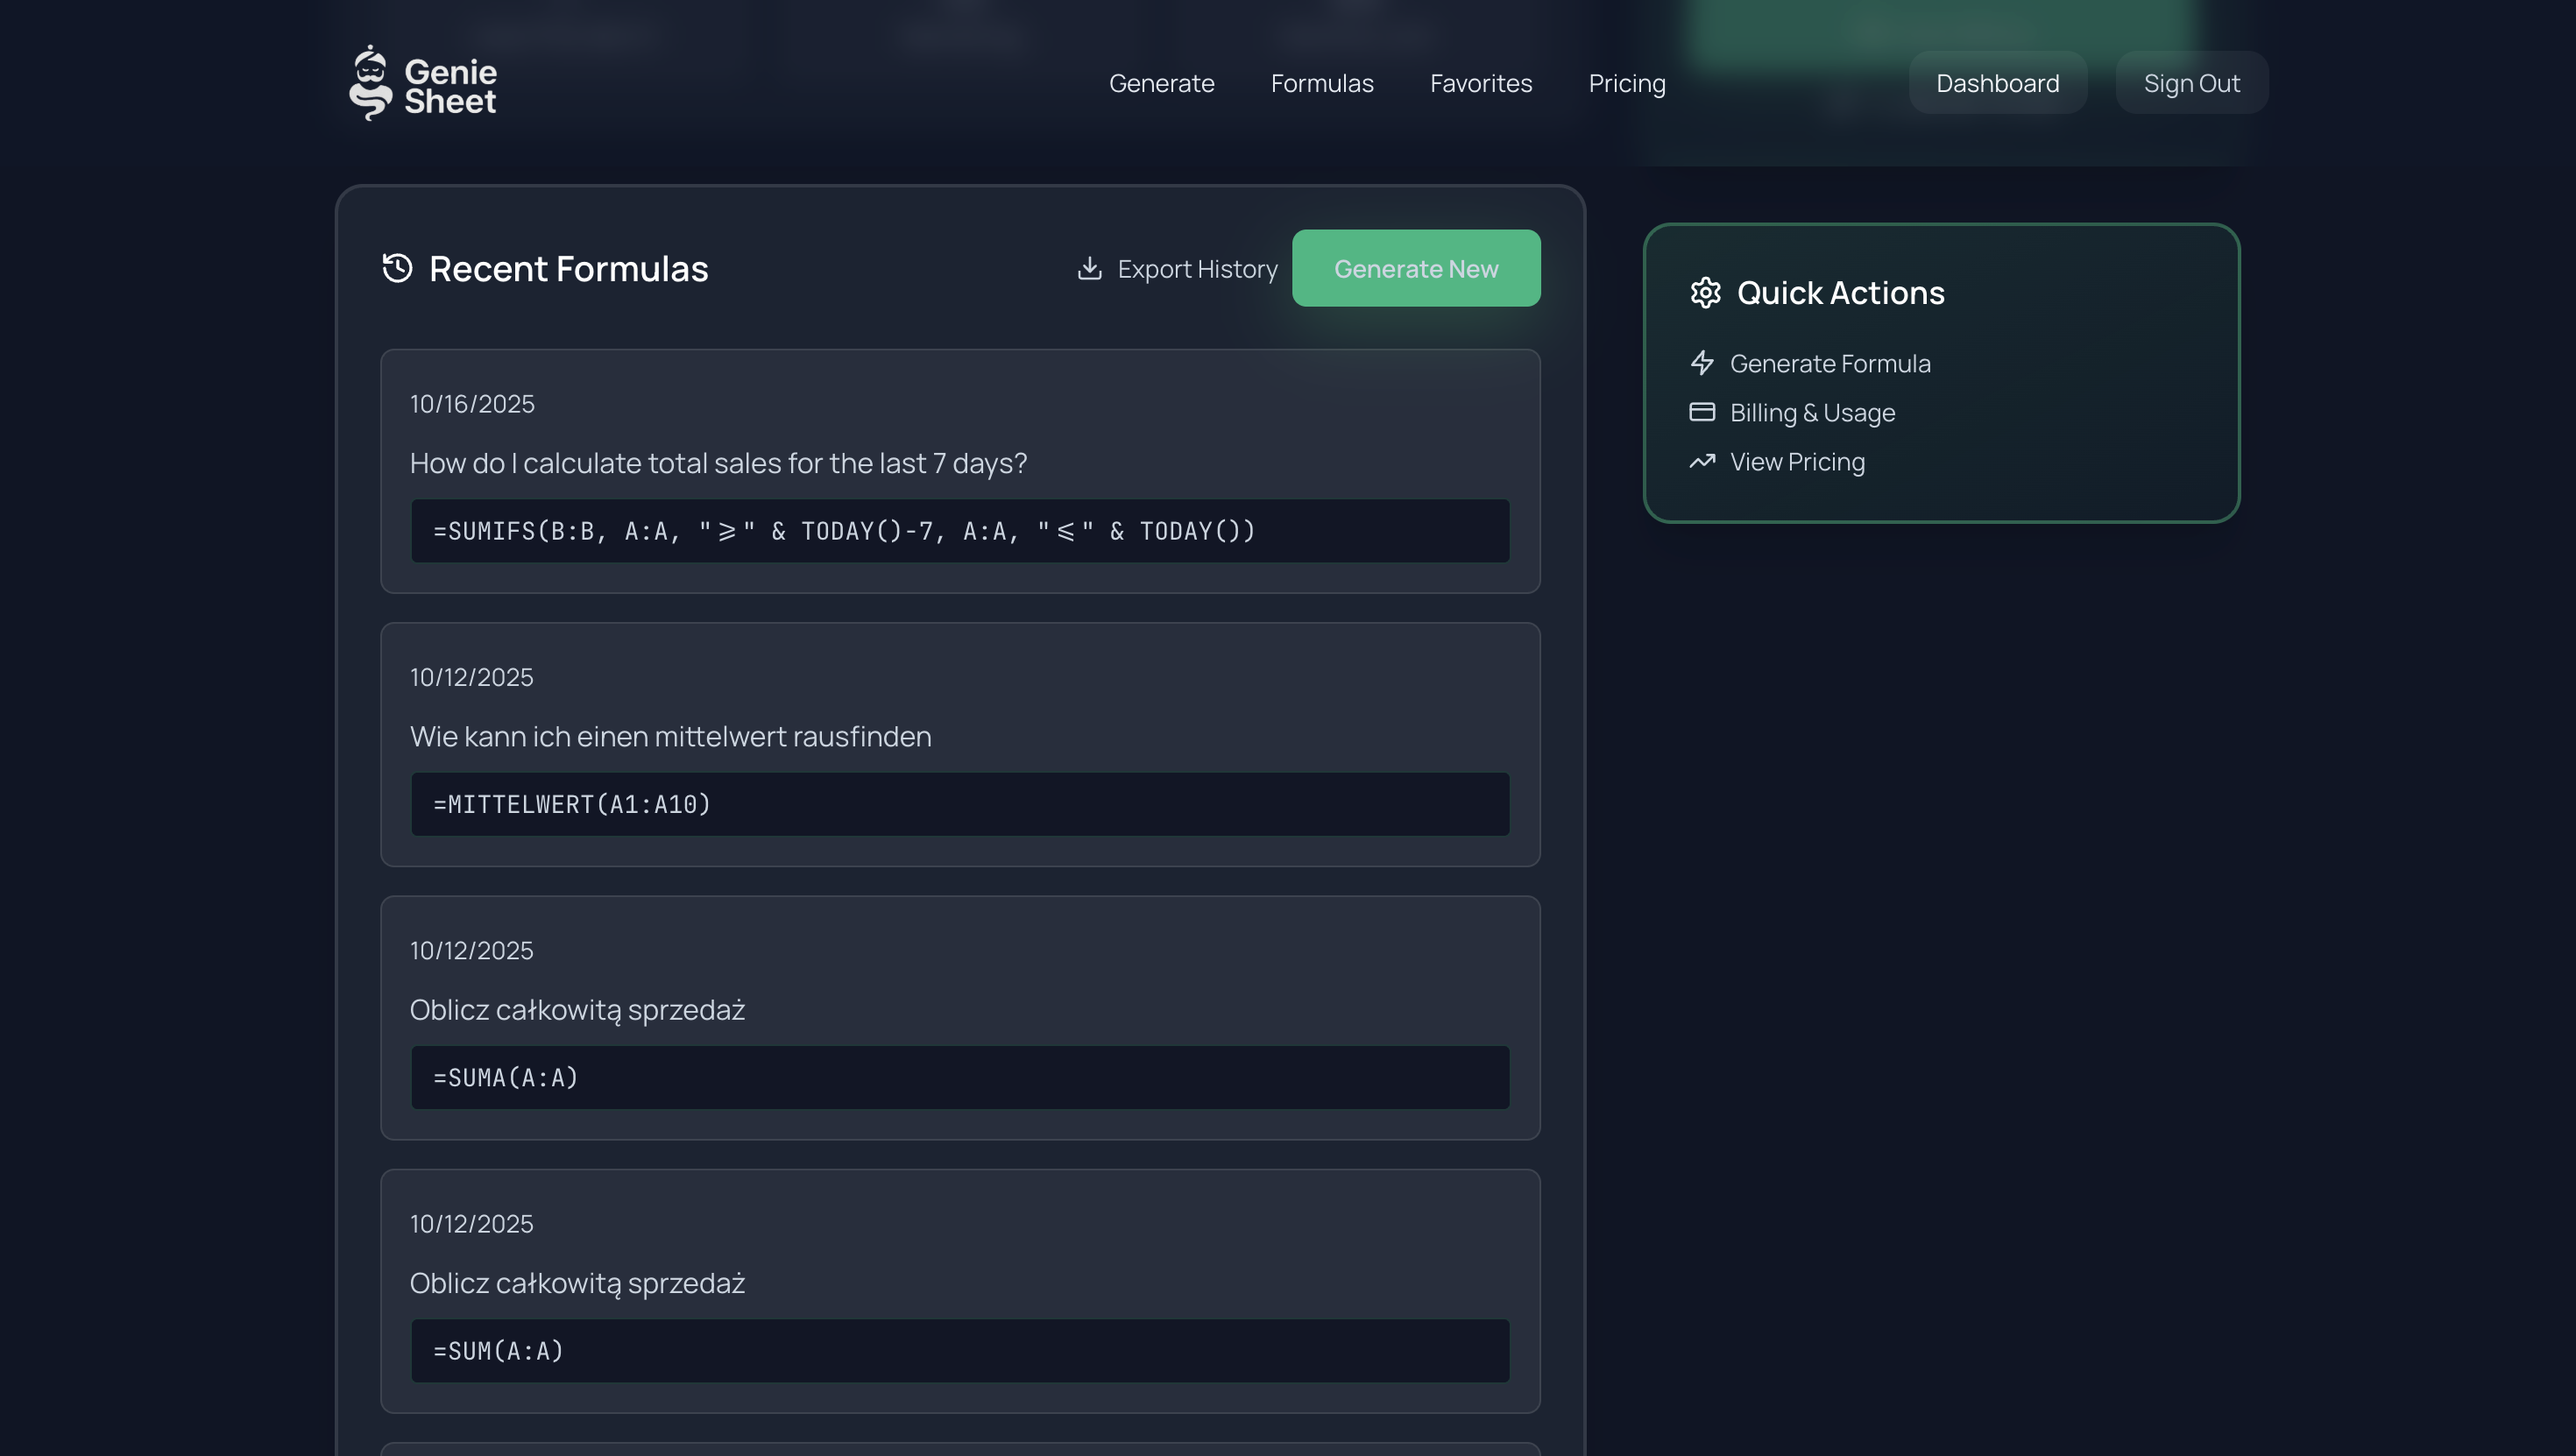Click the trending arrow View Pricing icon

pyautogui.click(x=1702, y=461)
